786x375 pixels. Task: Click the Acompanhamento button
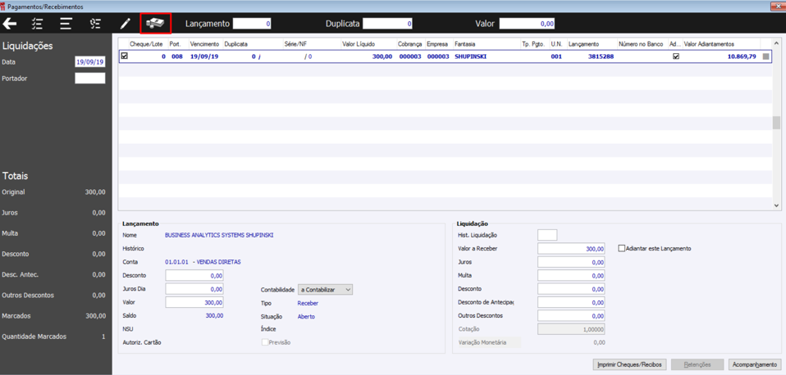(754, 364)
